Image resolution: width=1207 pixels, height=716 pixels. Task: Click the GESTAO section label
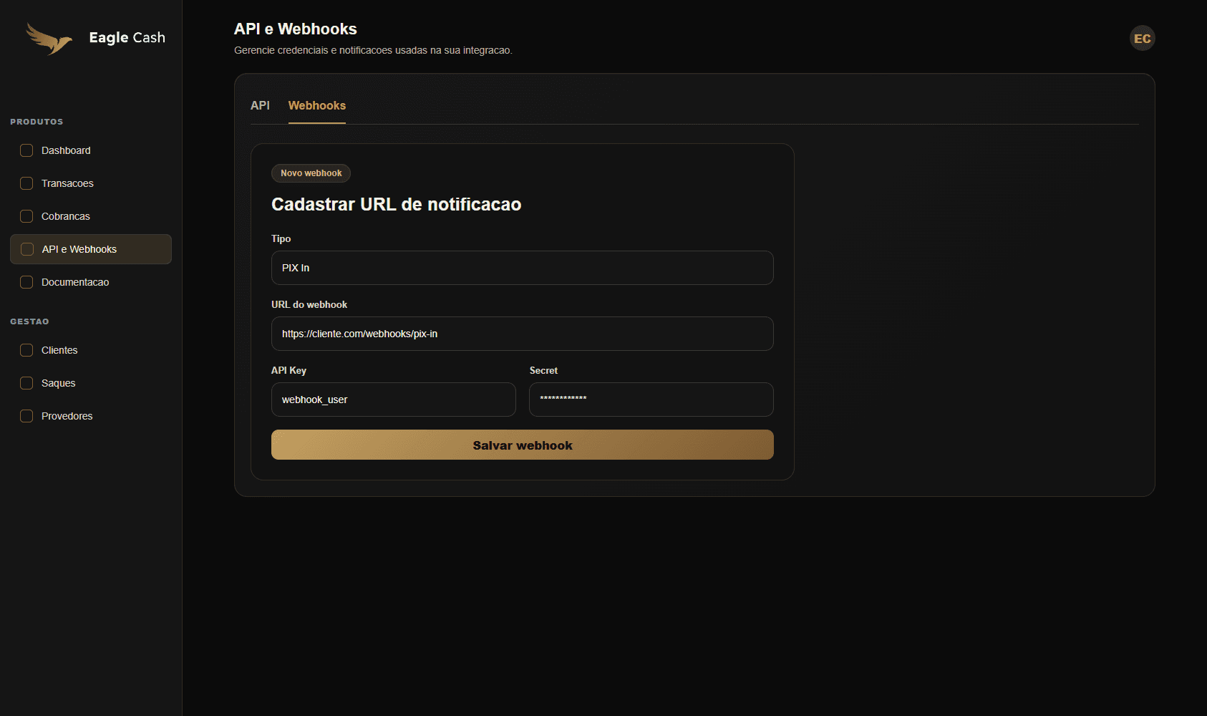pyautogui.click(x=29, y=321)
